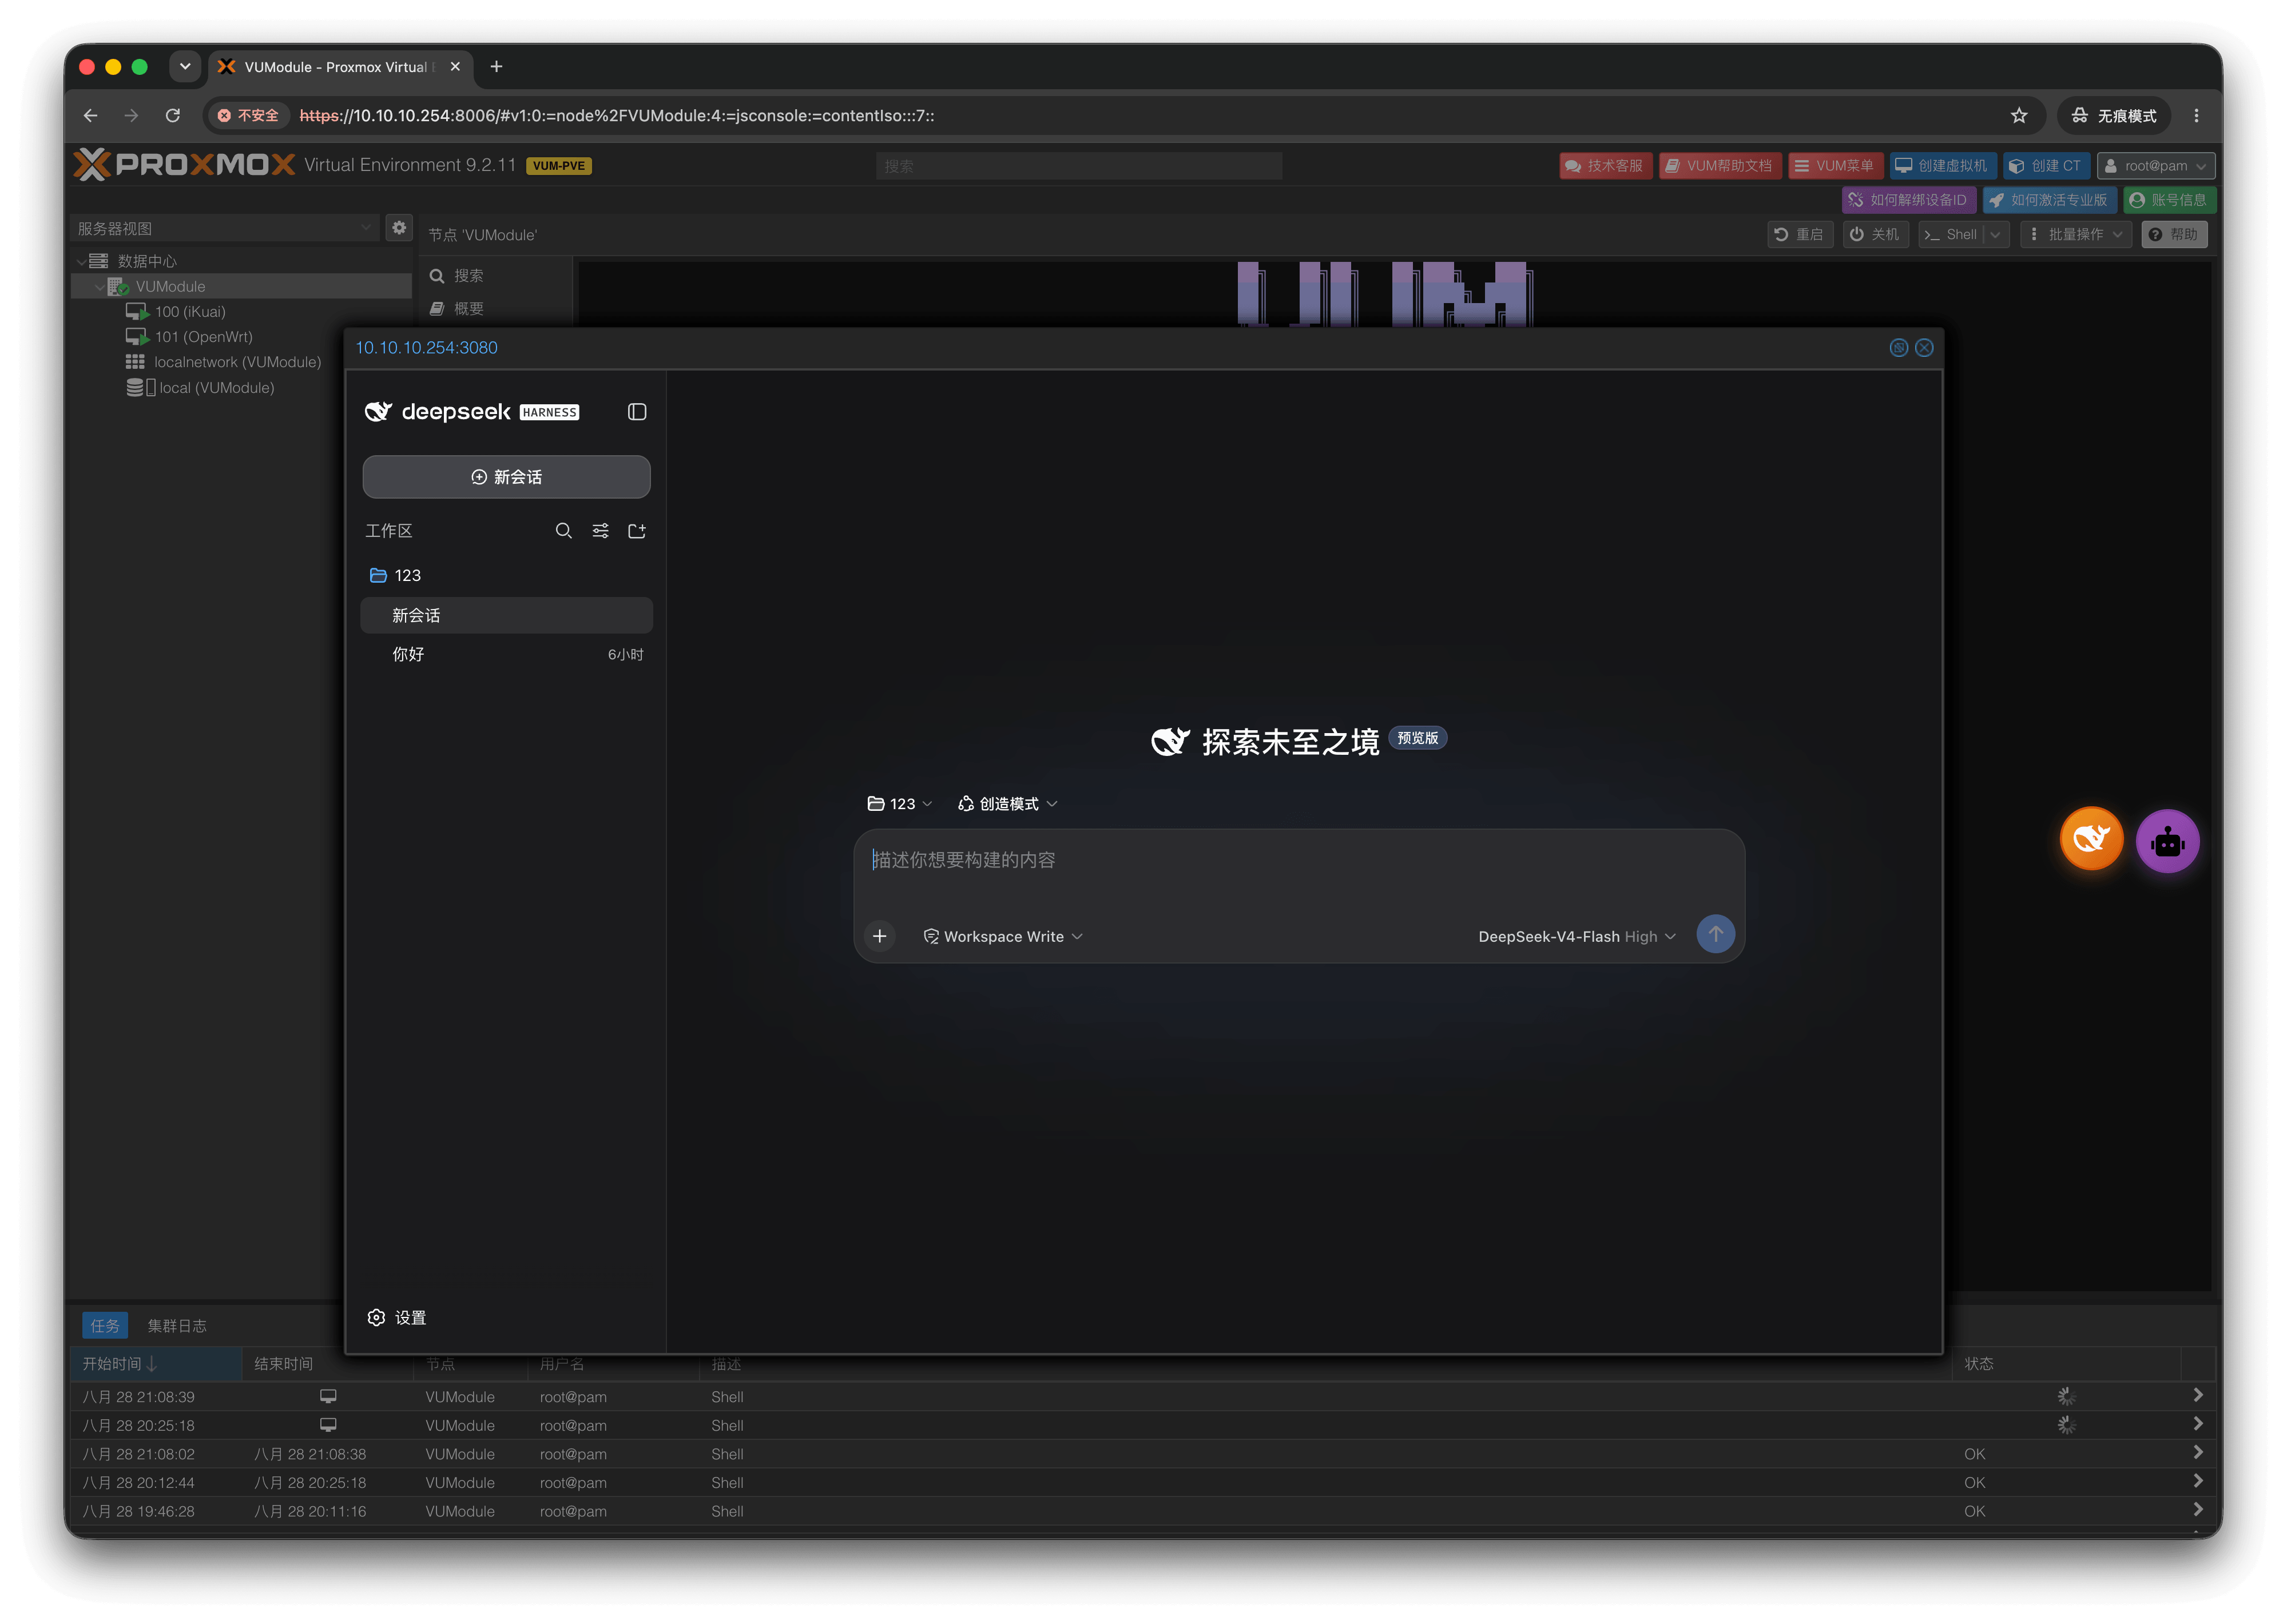Add a new workspace folder icon

click(636, 531)
